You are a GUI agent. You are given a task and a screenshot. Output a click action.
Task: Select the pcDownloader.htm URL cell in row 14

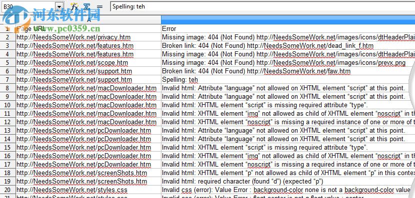click(88, 139)
